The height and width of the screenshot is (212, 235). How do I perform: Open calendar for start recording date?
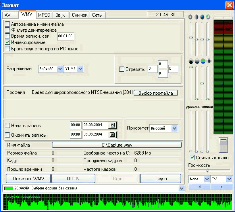click(x=112, y=125)
